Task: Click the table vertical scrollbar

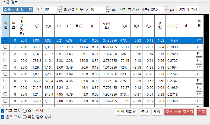Action: point(203,61)
